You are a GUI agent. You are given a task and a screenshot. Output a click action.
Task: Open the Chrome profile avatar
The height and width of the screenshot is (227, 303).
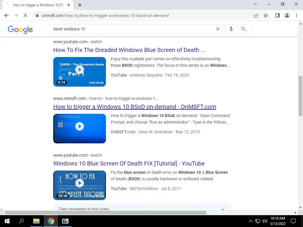287,15
